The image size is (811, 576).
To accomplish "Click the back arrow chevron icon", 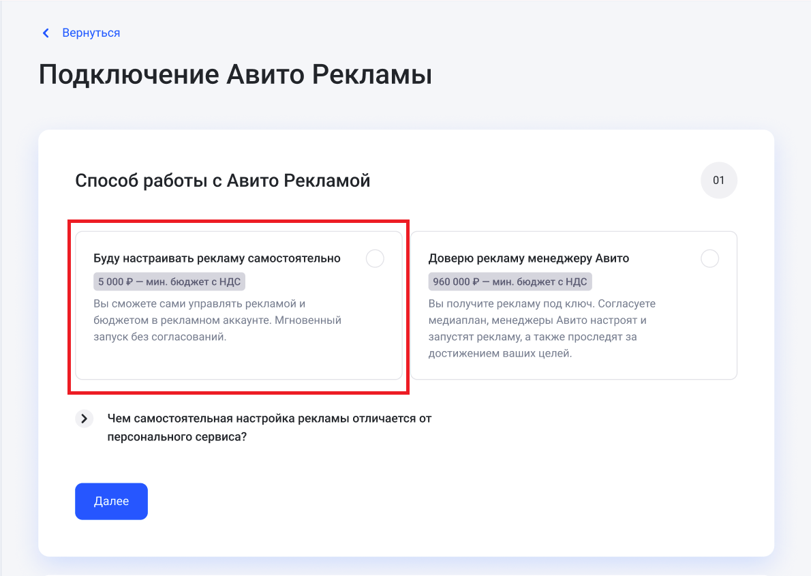I will 46,33.
